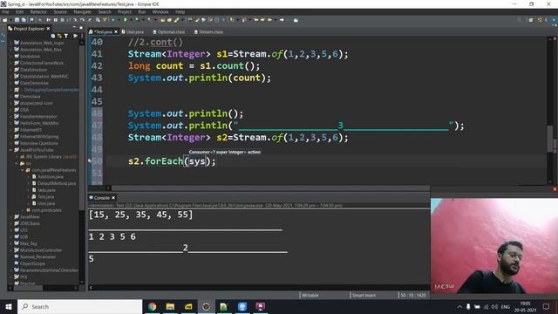Click the Redo arrow toolbar icon
Screen dimensions: 558x314
point(82,20)
